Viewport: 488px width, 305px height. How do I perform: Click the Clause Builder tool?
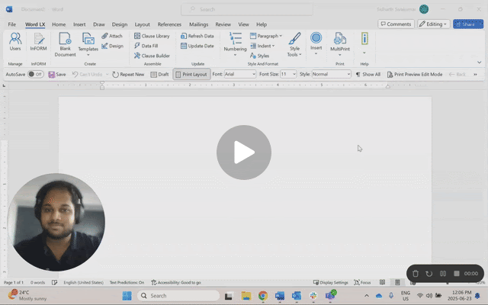(152, 56)
